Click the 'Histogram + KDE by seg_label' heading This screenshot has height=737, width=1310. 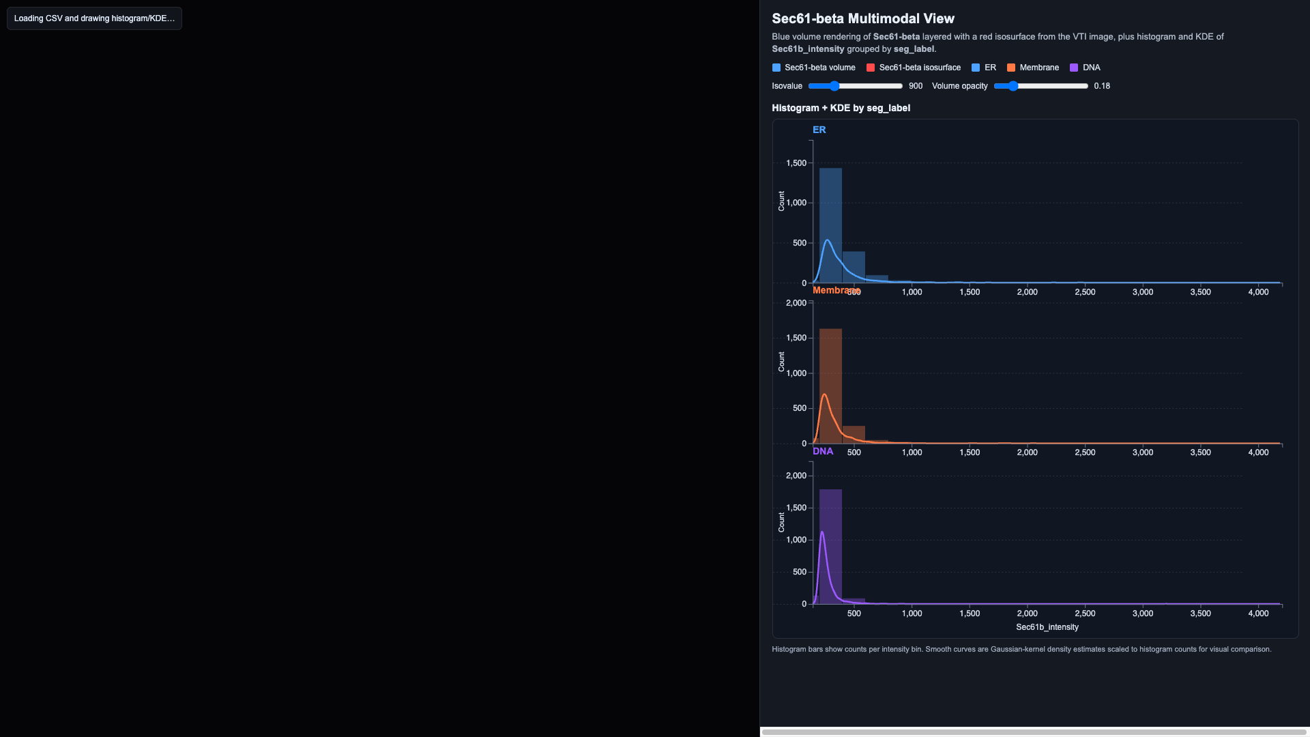click(841, 108)
